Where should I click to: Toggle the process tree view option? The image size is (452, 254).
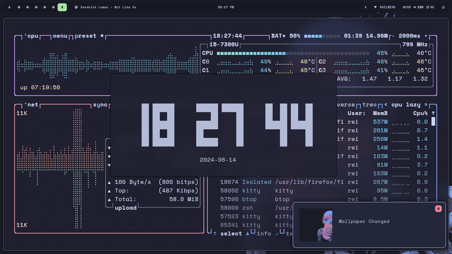click(x=370, y=105)
